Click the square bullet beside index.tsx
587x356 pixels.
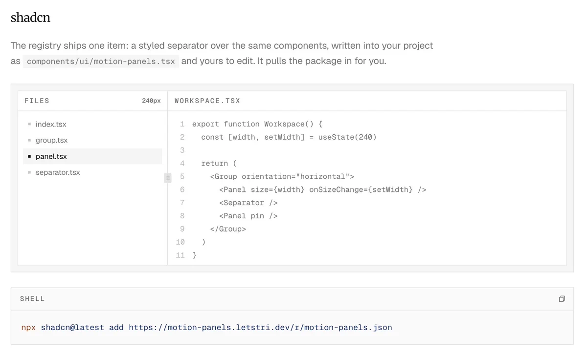click(x=29, y=125)
